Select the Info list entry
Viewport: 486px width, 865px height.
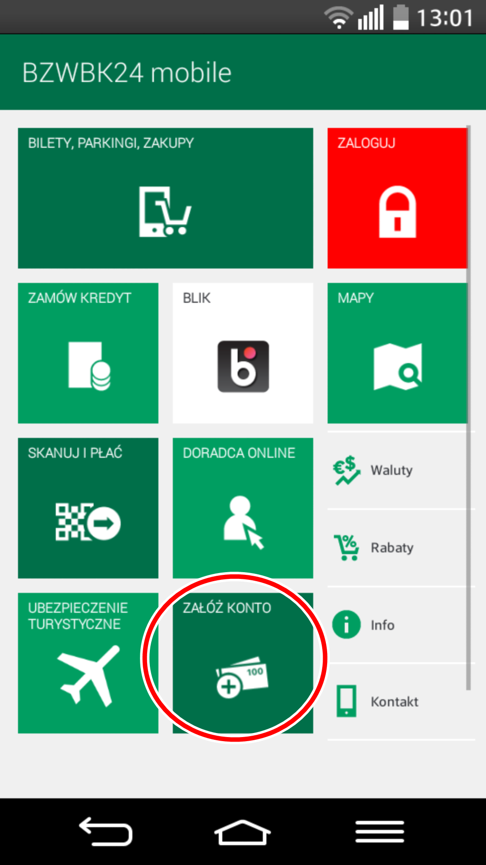point(401,625)
